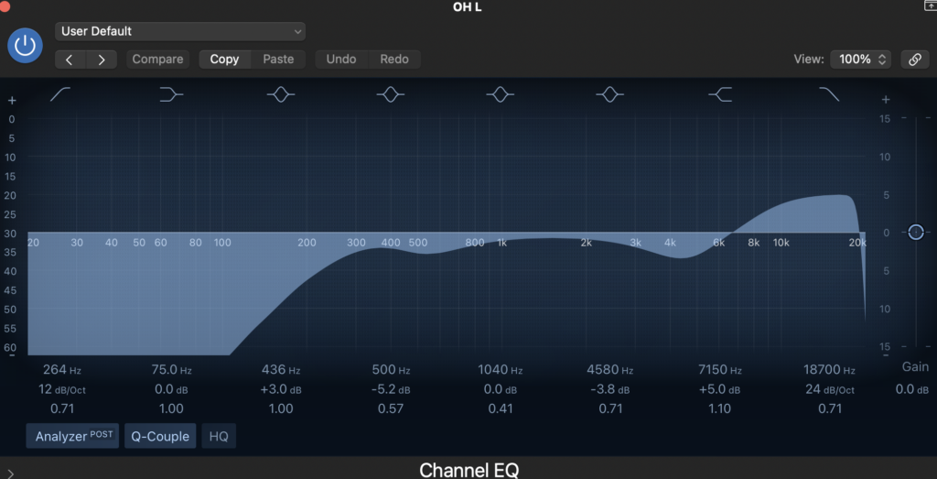Toggle the Analyzer POST button
Screen dimensions: 937x479
[73, 436]
